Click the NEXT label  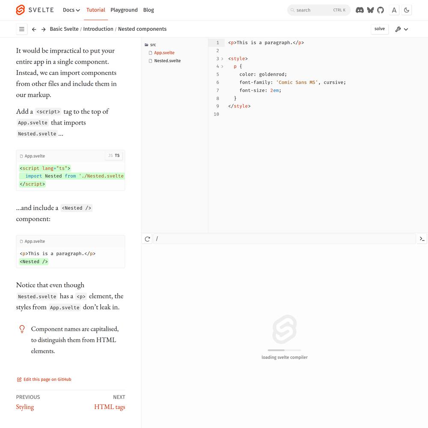pyautogui.click(x=119, y=397)
